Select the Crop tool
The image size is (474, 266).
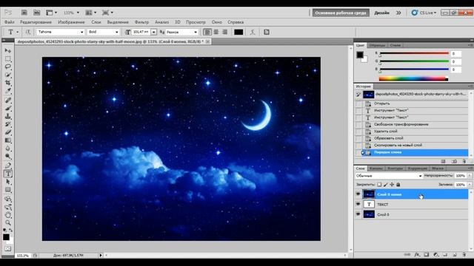point(8,83)
